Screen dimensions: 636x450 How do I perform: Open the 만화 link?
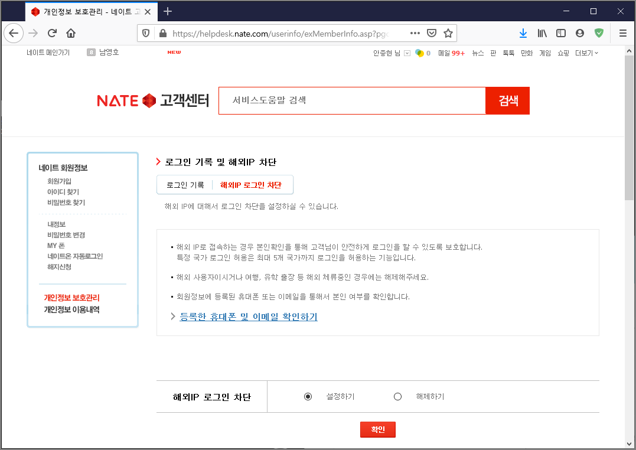pyautogui.click(x=527, y=53)
